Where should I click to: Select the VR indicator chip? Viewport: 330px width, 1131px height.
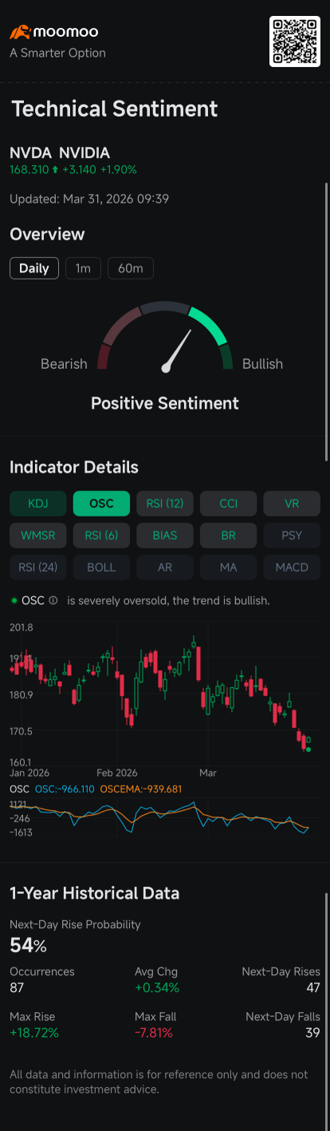[x=292, y=504]
